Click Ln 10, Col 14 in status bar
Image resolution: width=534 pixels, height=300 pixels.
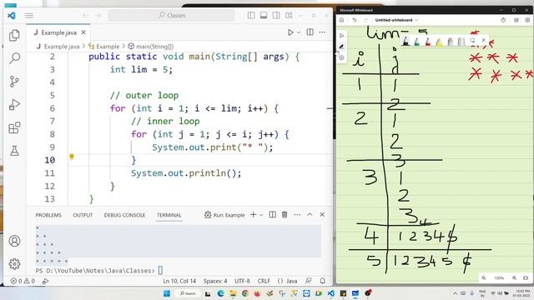[x=179, y=281]
